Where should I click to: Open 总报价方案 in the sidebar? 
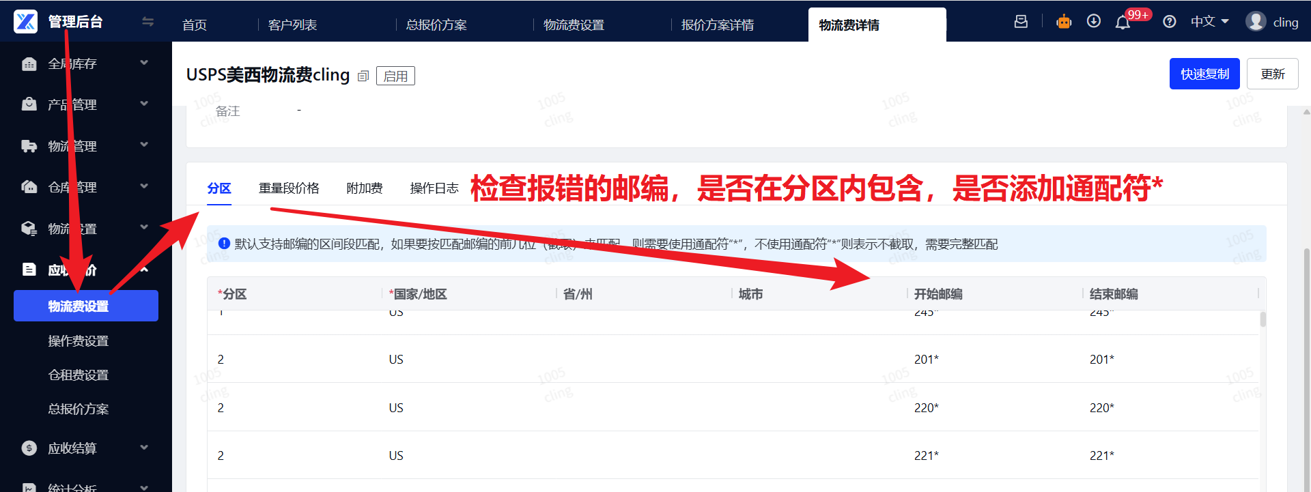tap(79, 409)
